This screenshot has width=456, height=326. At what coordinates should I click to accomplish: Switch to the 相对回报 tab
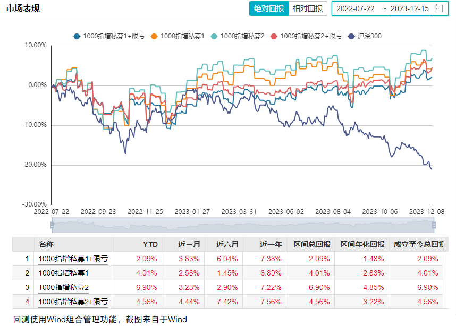308,8
